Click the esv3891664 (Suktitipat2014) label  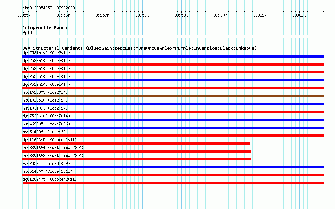[x=53, y=148]
